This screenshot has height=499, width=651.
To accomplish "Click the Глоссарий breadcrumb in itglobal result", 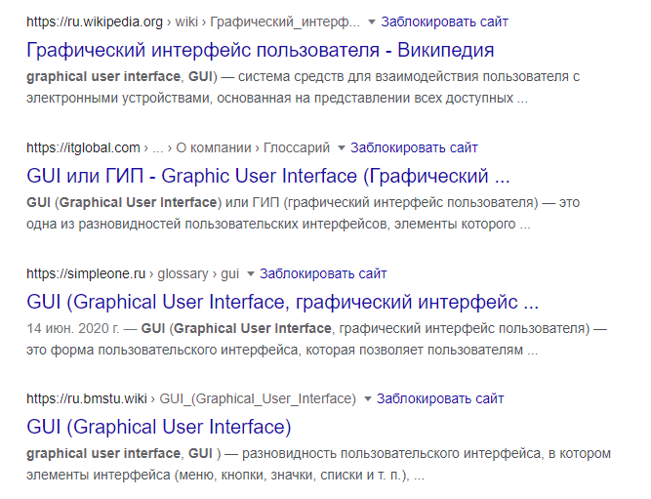I will (297, 147).
